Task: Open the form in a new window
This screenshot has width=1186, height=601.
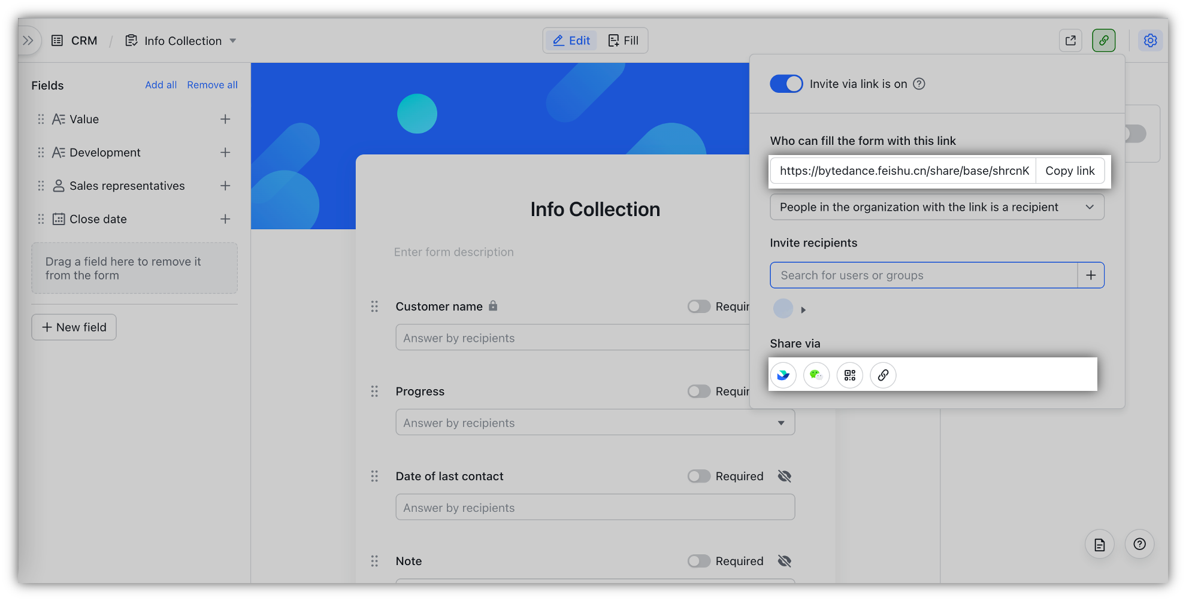Action: tap(1070, 40)
